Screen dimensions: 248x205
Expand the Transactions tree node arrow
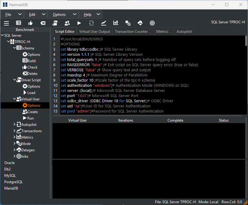[15, 131]
